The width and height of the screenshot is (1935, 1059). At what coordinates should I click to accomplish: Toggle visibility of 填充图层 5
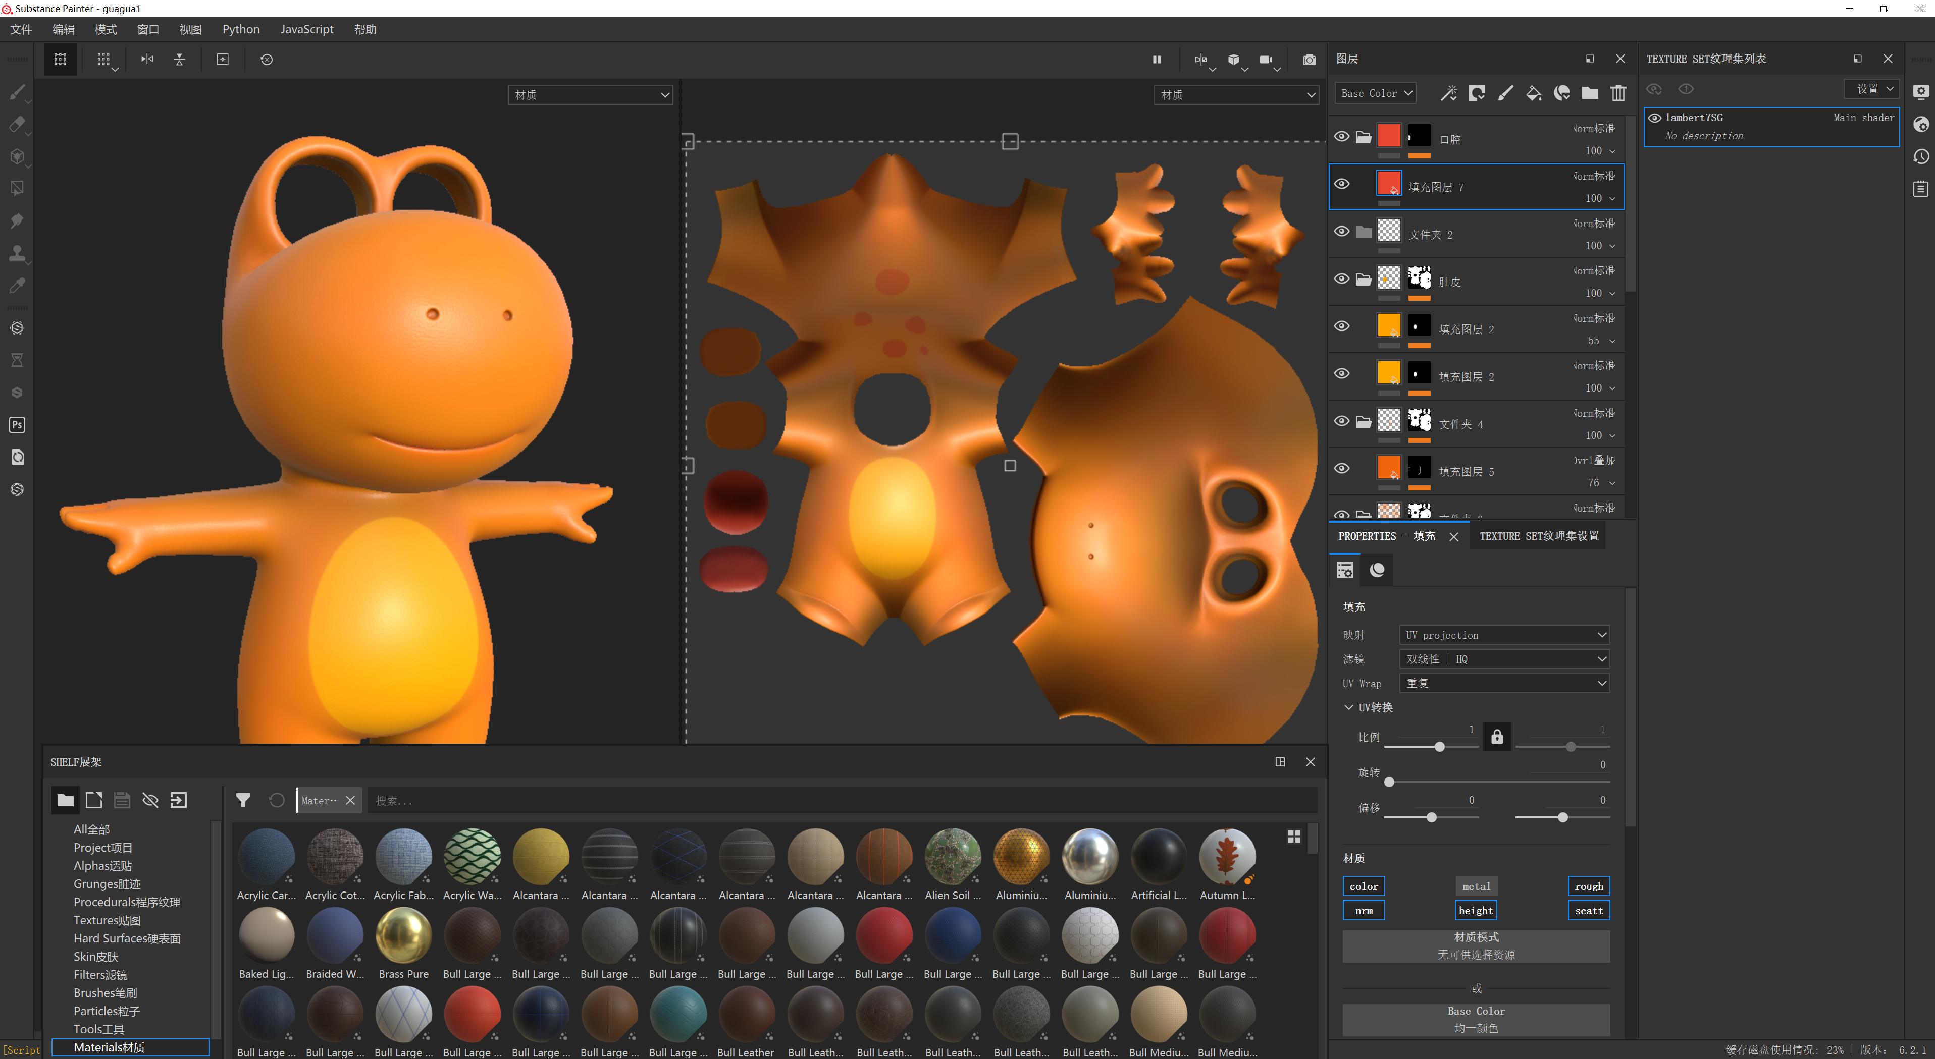(1342, 468)
